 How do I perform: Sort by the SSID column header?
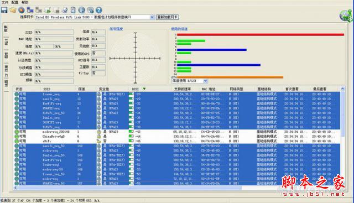click(x=47, y=89)
